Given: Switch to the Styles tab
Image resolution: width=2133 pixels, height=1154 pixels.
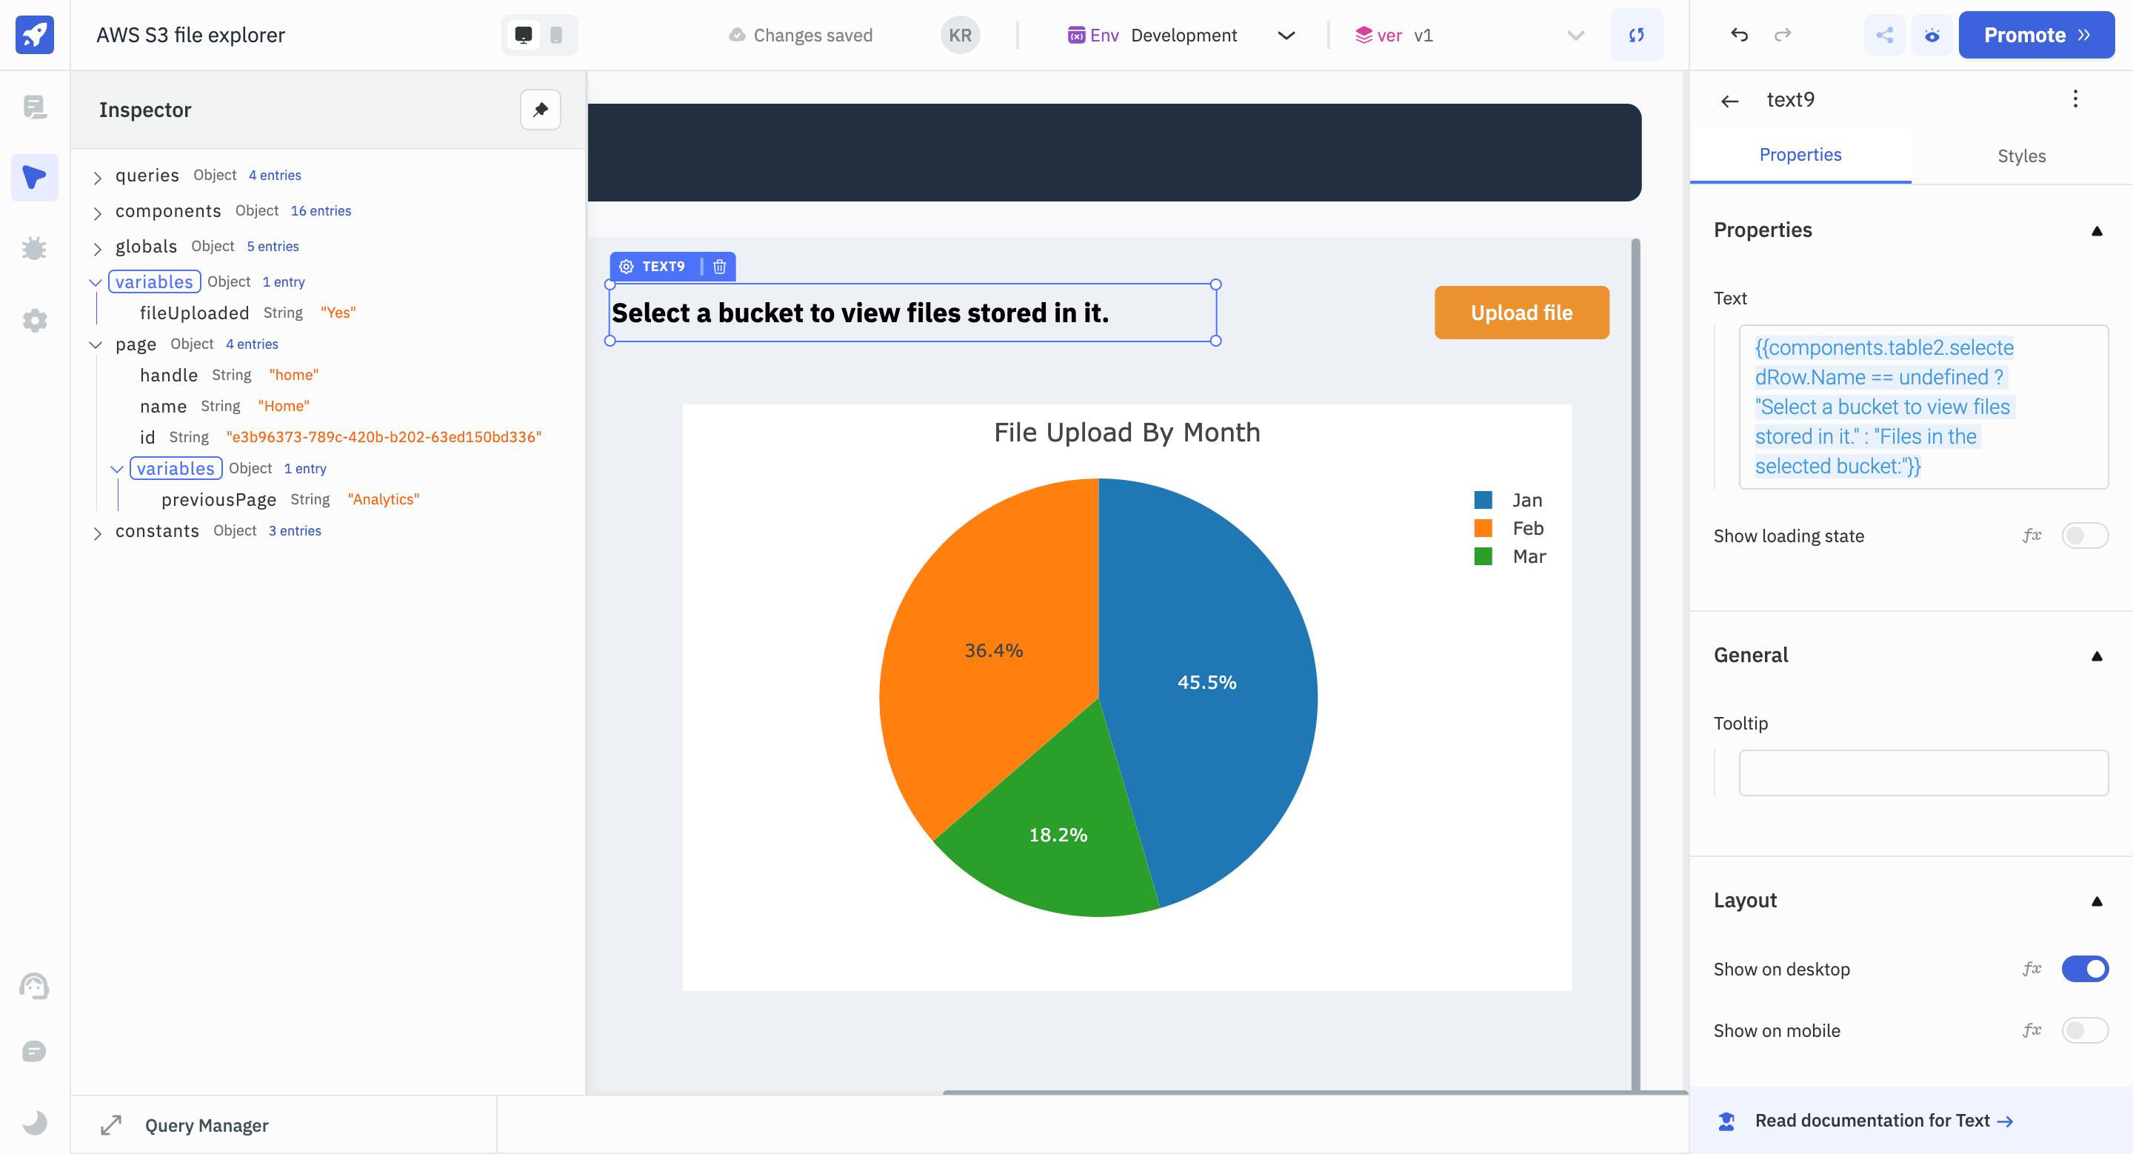Looking at the screenshot, I should pyautogui.click(x=2021, y=156).
